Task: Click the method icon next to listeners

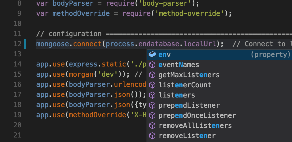Action: [x=152, y=95]
